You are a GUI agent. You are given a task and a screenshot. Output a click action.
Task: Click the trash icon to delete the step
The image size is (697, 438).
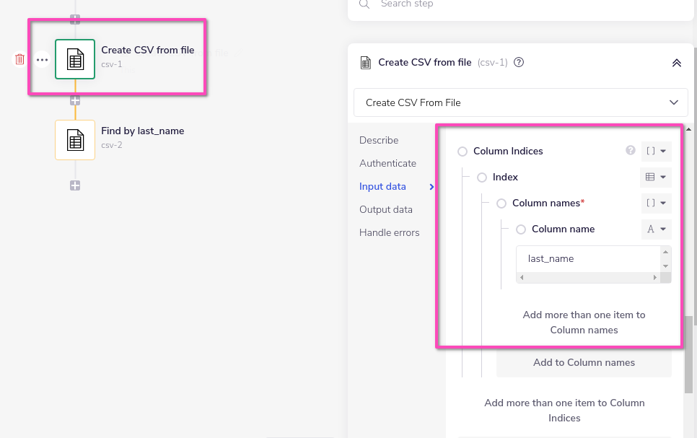point(19,59)
